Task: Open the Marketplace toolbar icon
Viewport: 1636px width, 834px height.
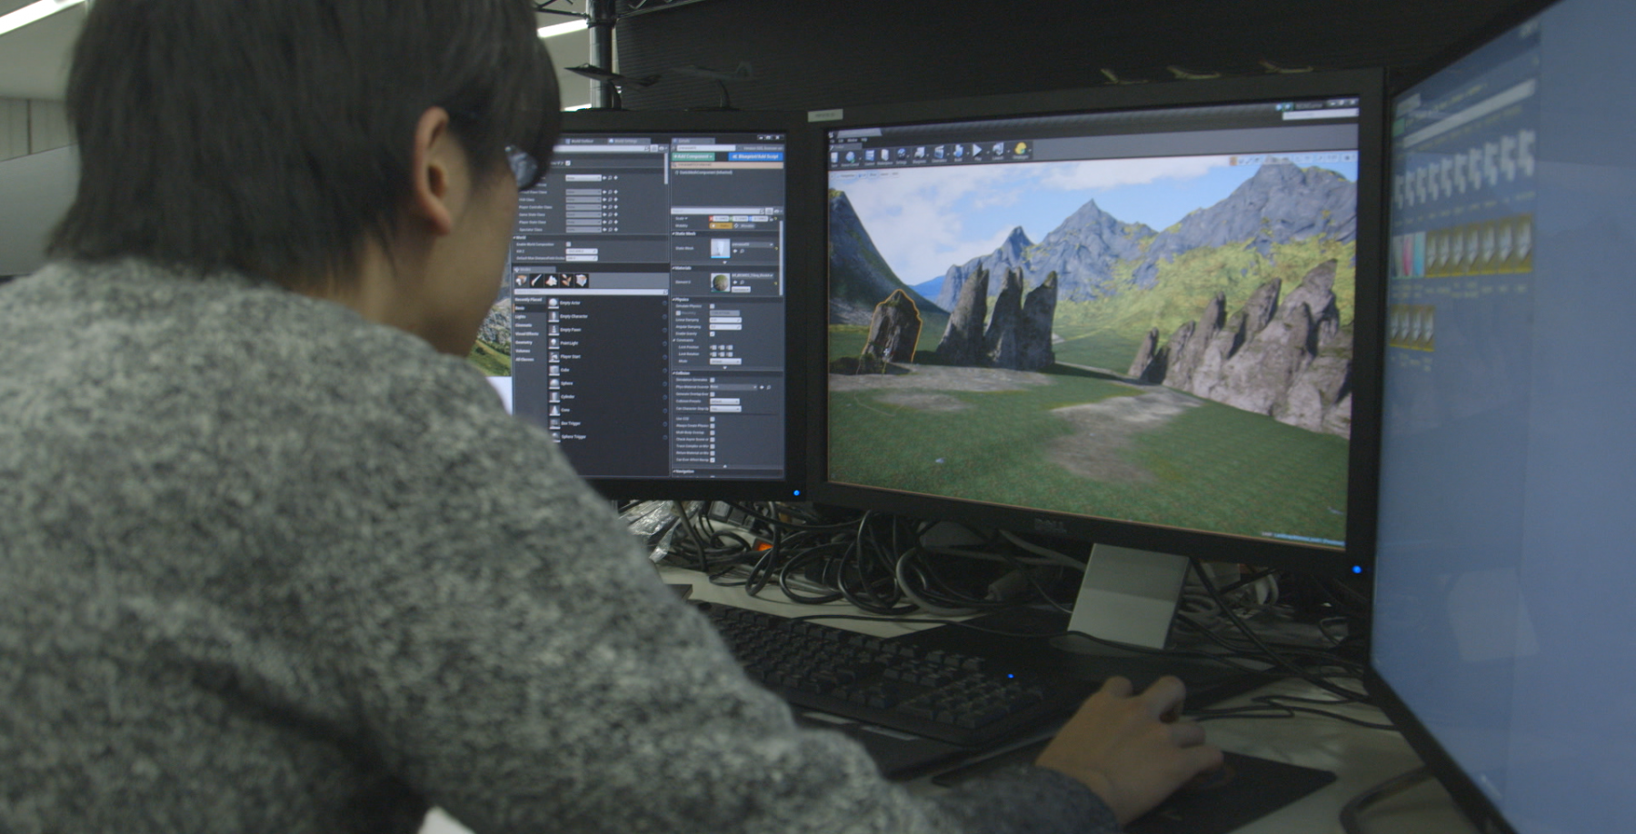Action: click(x=884, y=155)
